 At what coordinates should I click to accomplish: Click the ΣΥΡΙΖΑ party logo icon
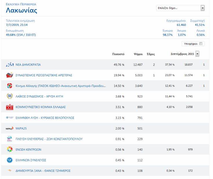10,75
